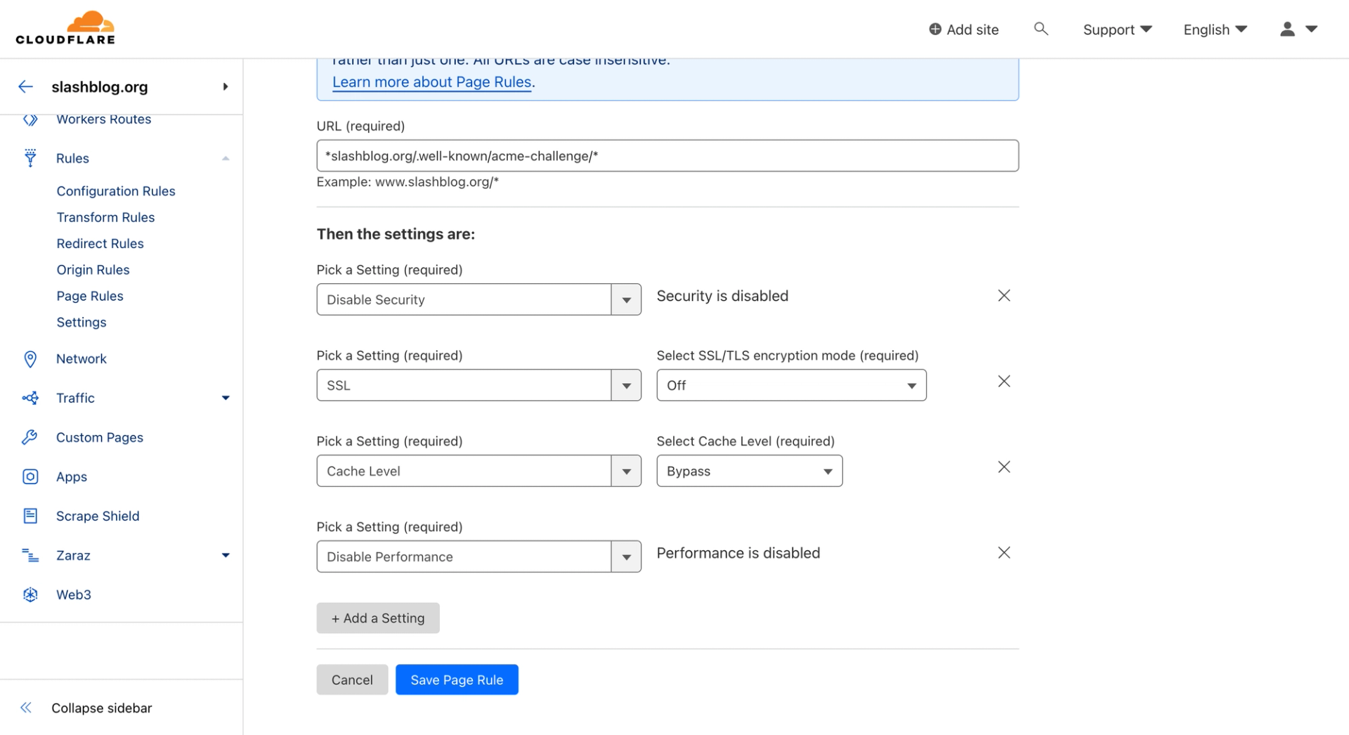Click the Save Page Rule button

click(x=457, y=679)
